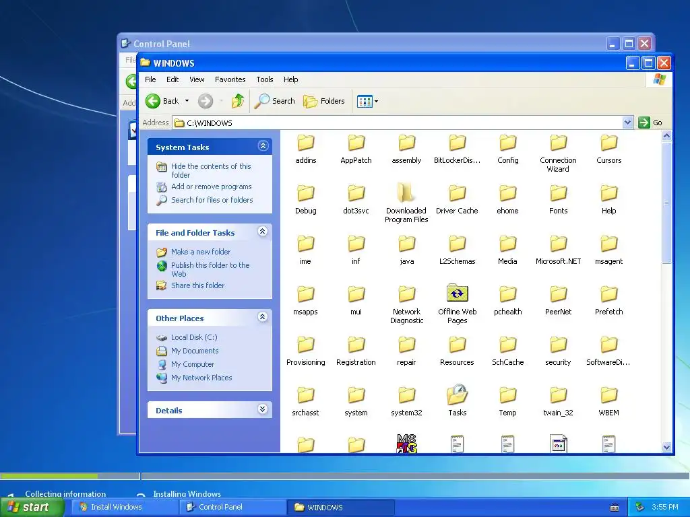Click Share this folder link
This screenshot has height=517, width=690.
197,285
